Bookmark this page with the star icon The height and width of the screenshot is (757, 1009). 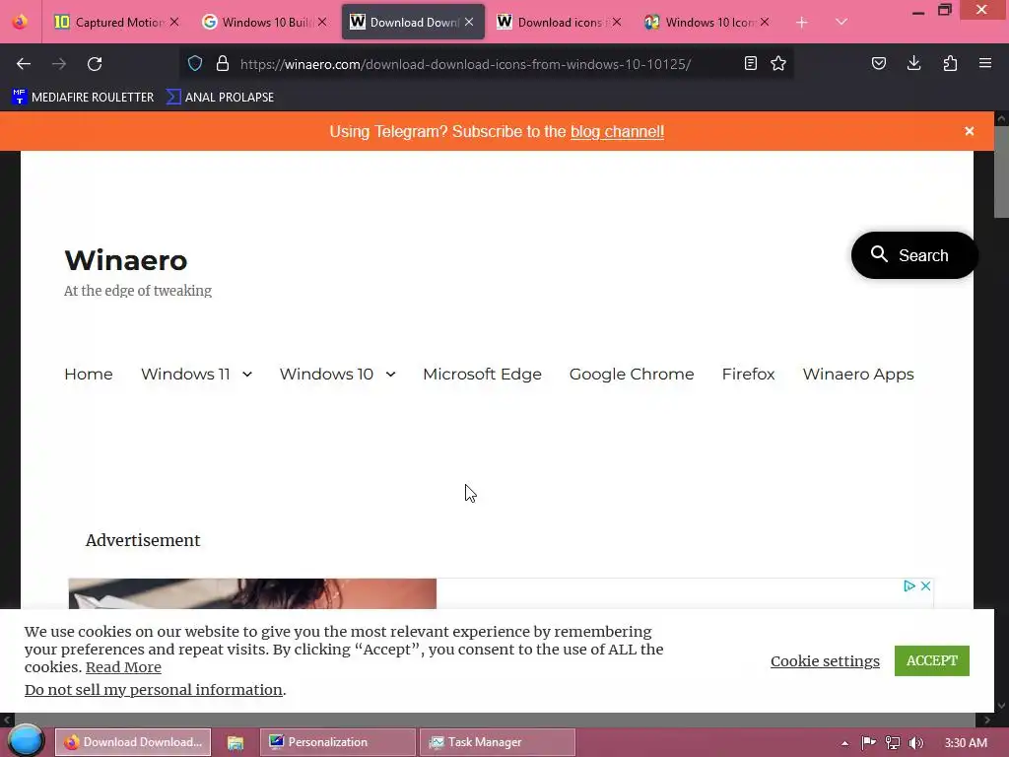pyautogui.click(x=778, y=63)
